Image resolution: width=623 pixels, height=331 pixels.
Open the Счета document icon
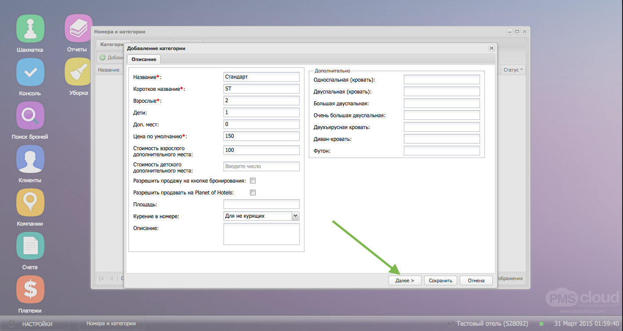click(x=30, y=246)
